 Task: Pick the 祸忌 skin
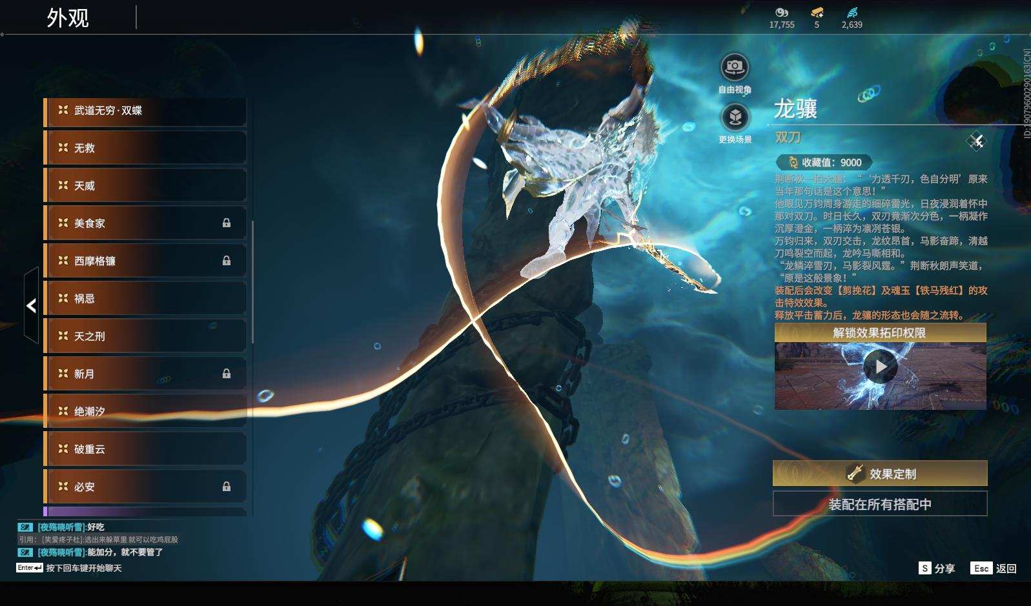click(x=145, y=299)
